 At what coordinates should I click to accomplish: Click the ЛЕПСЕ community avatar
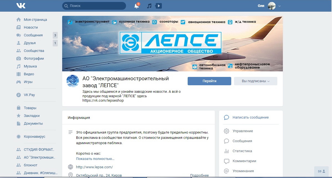pos(73,81)
